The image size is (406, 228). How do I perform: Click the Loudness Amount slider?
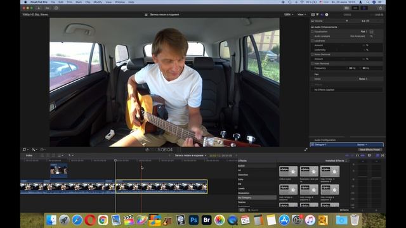tap(343, 45)
